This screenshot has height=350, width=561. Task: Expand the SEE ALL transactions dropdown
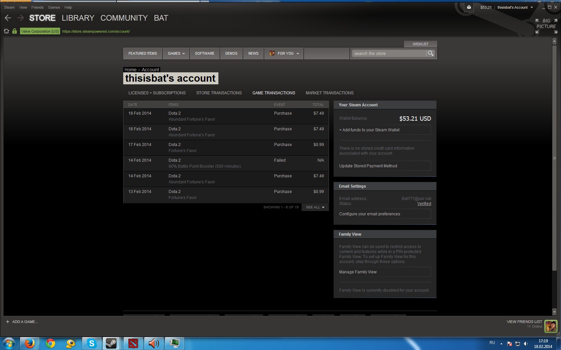click(x=315, y=207)
